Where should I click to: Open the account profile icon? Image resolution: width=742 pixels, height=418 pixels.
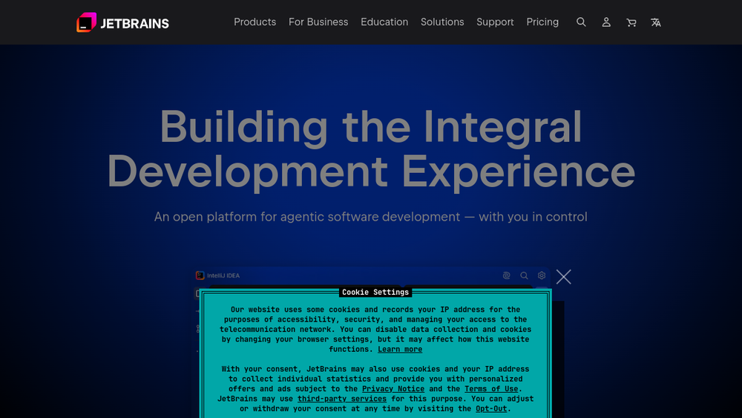[x=606, y=22]
